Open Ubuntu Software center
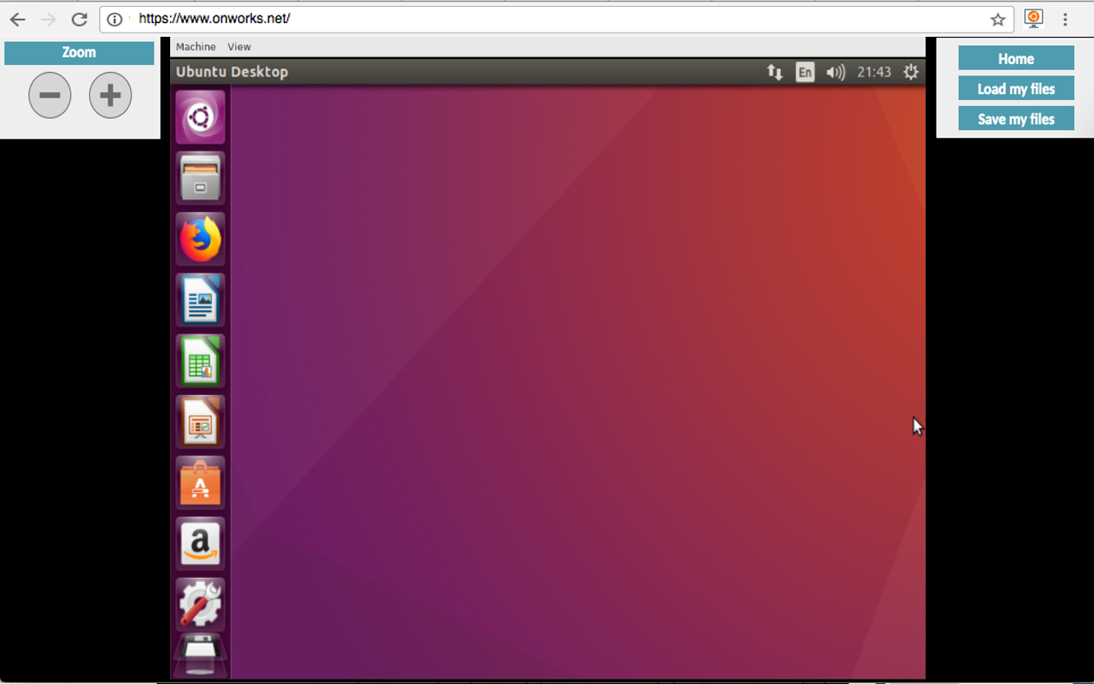Screen dimensions: 1094x684 click(x=199, y=481)
